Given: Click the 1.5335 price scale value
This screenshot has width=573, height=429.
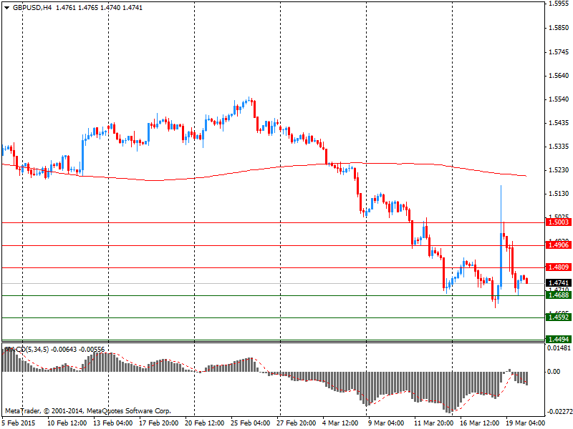Looking at the screenshot, I should click(x=559, y=147).
